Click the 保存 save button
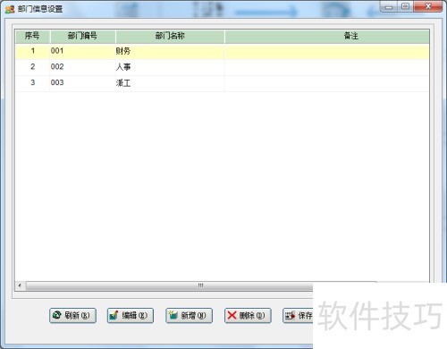The width and height of the screenshot is (447, 349). (298, 315)
